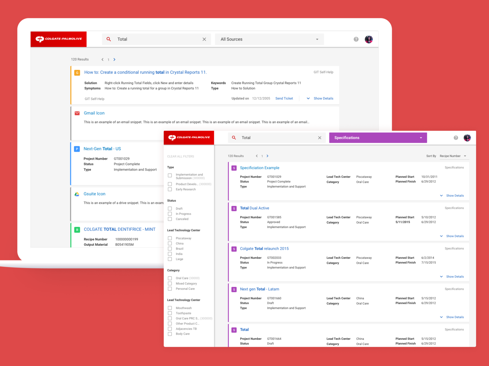Screen dimensions: 489x366
Task: Check the Draft status filter
Action: (170, 209)
